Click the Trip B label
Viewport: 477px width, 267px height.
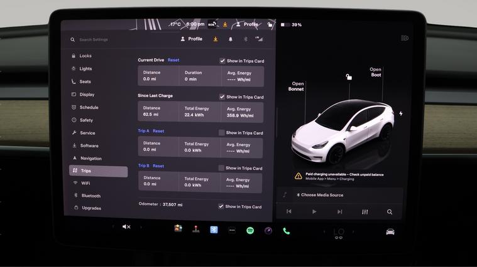(143, 165)
